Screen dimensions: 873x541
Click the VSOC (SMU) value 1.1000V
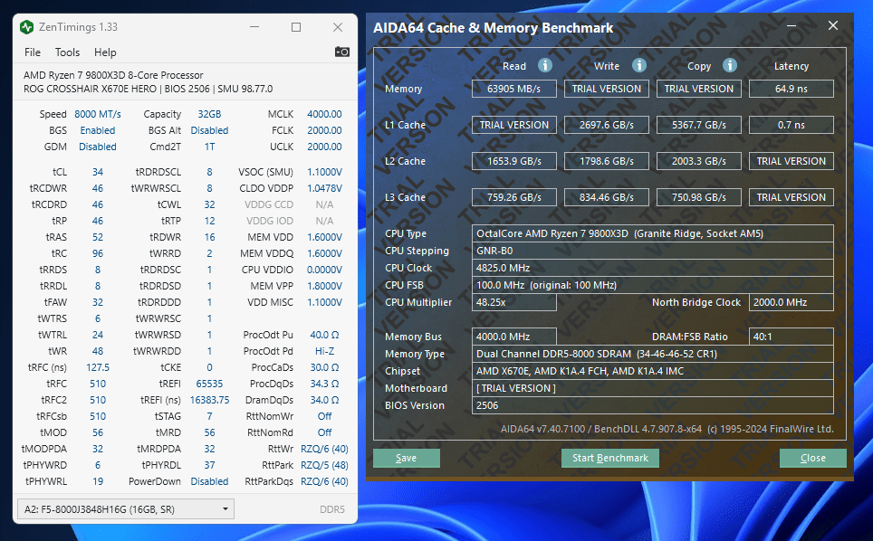[x=324, y=172]
